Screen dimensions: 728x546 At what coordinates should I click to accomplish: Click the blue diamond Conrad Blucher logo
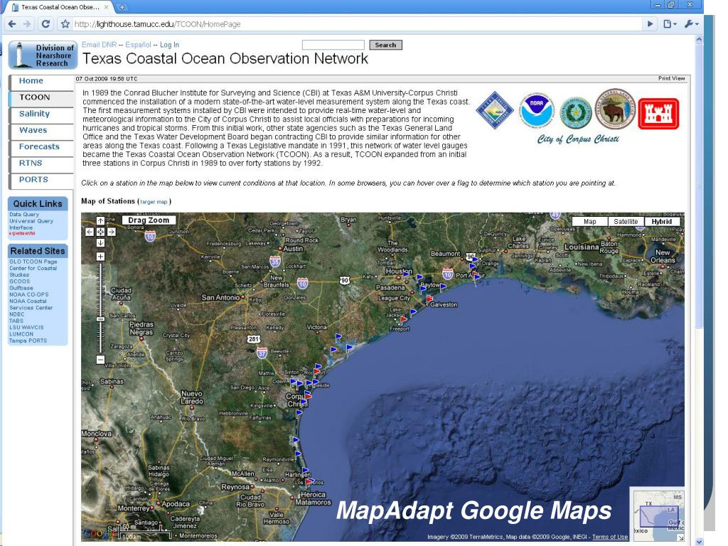tap(495, 110)
